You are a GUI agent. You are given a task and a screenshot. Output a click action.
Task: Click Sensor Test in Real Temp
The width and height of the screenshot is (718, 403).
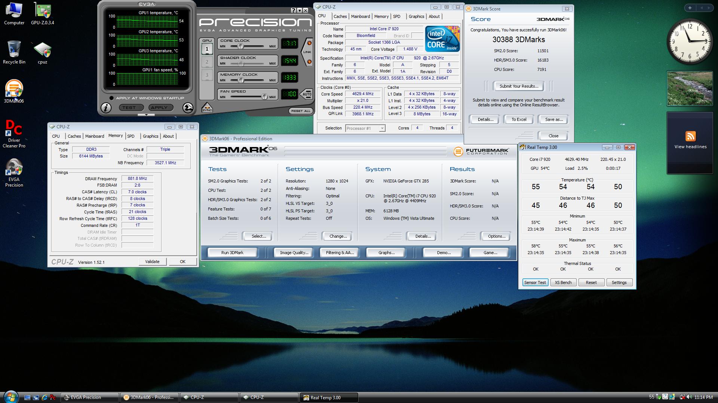click(535, 282)
